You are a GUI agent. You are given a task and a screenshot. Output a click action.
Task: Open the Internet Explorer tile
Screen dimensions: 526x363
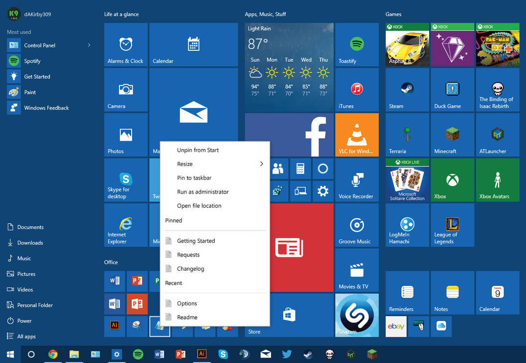[126, 225]
